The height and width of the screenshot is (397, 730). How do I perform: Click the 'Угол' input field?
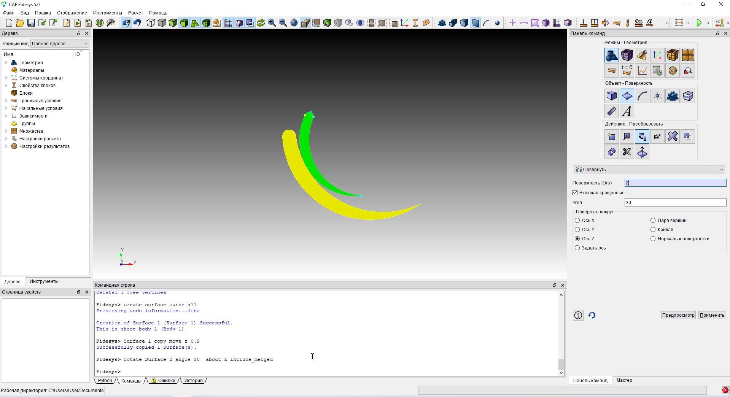(x=675, y=203)
